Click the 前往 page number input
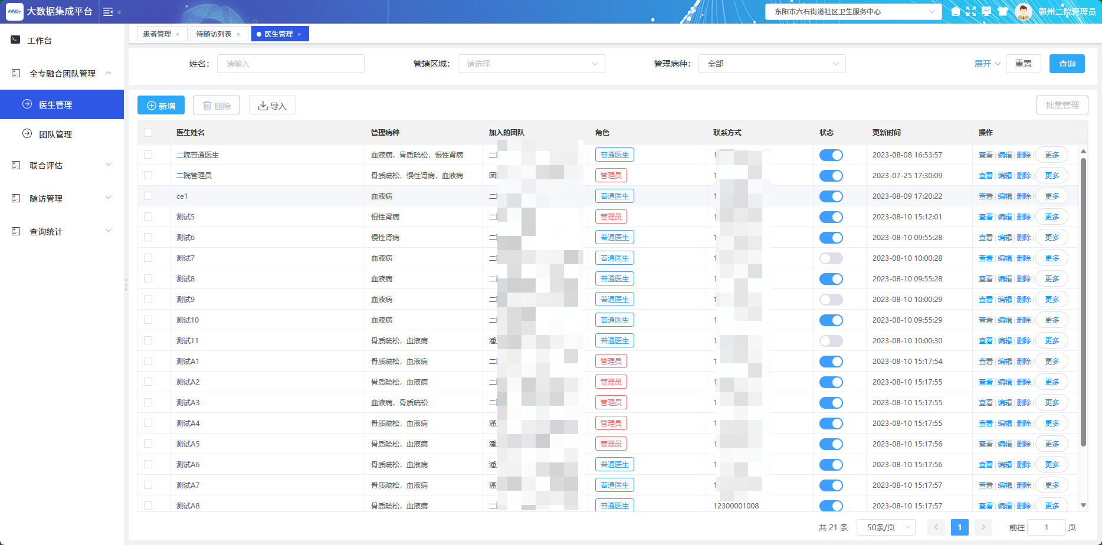Image resolution: width=1102 pixels, height=545 pixels. [1047, 527]
